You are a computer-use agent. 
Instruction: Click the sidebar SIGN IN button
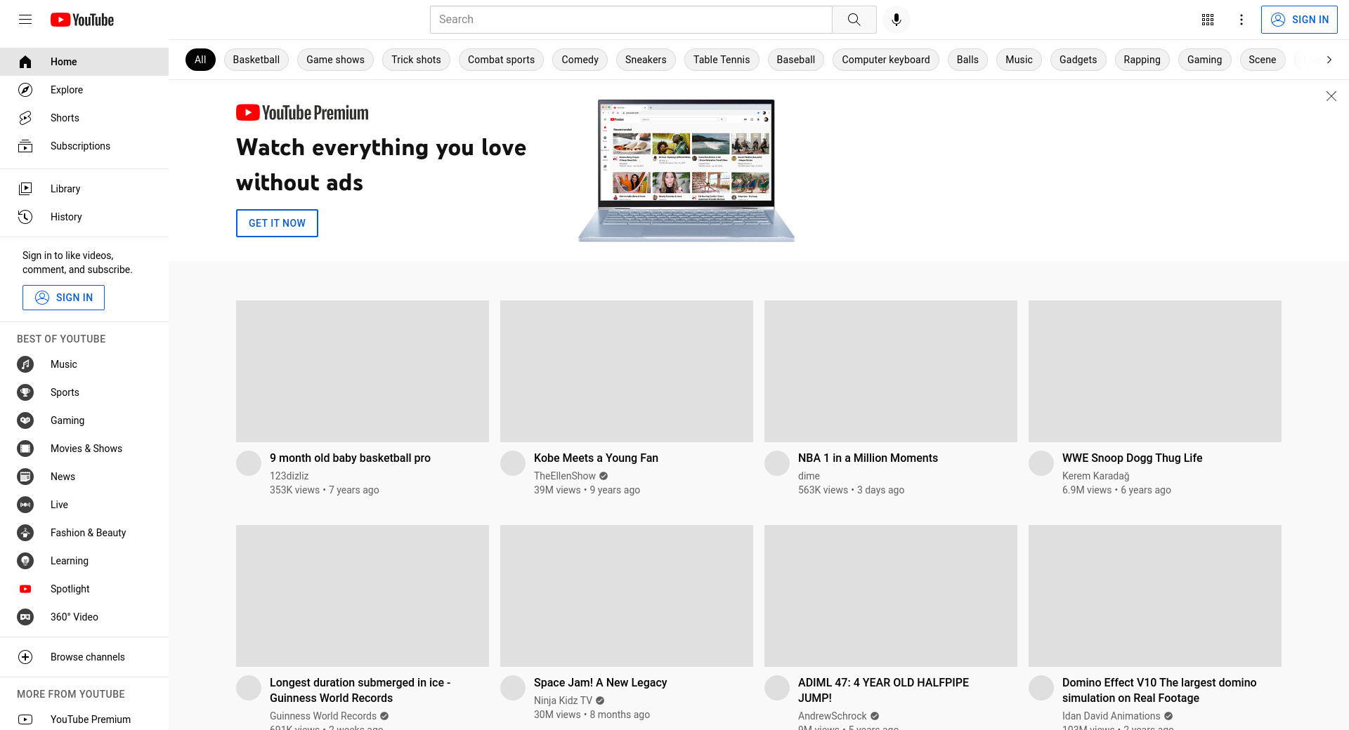[63, 298]
